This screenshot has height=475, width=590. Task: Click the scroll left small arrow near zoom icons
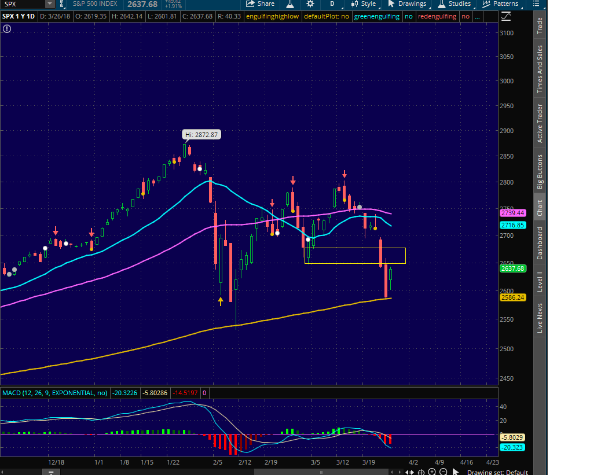point(392,472)
